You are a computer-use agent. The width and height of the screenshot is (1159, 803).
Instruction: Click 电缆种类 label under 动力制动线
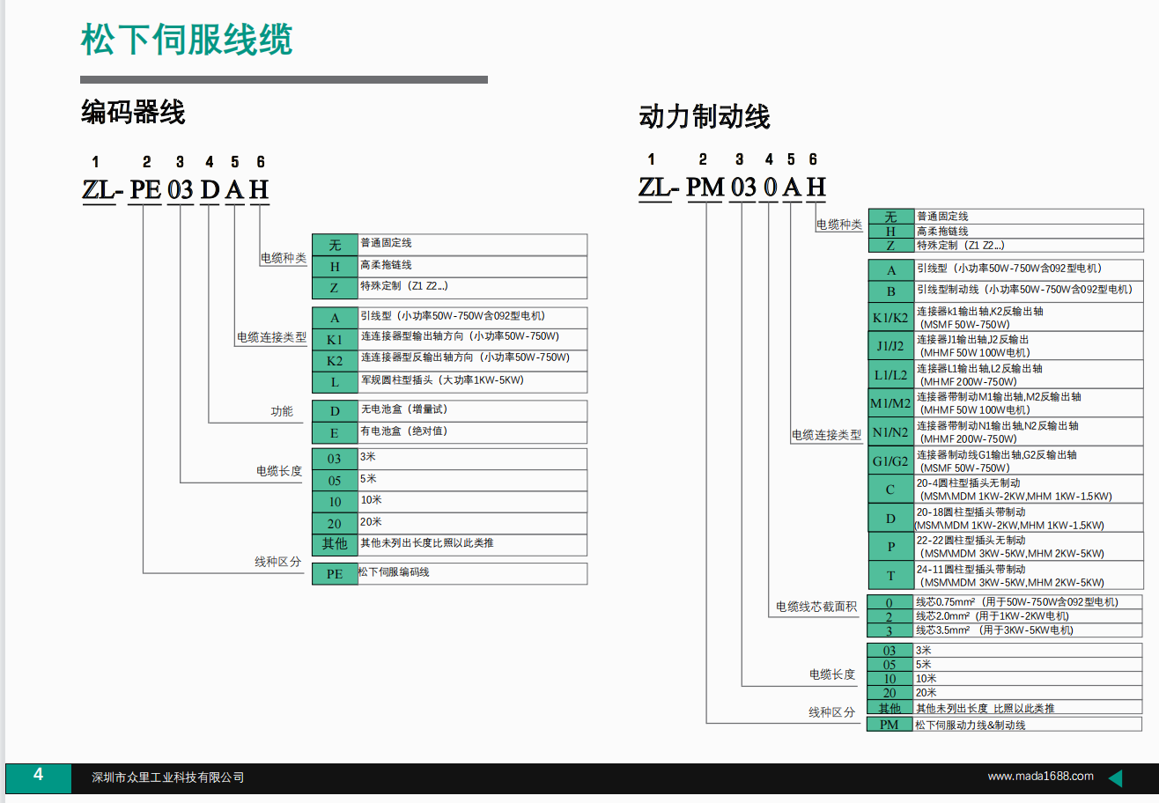point(839,225)
